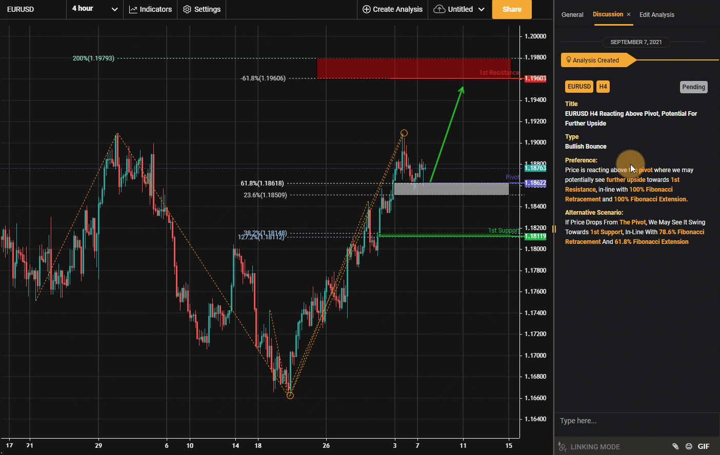The image size is (720, 455).
Task: Click the 23.6%(1.18509) Fibonacci label
Action: 265,195
